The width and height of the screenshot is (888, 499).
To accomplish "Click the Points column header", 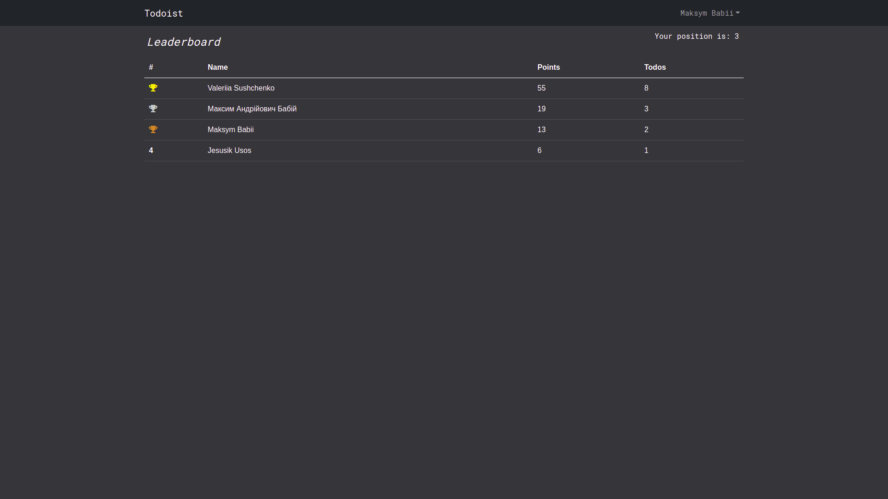I will click(x=549, y=67).
